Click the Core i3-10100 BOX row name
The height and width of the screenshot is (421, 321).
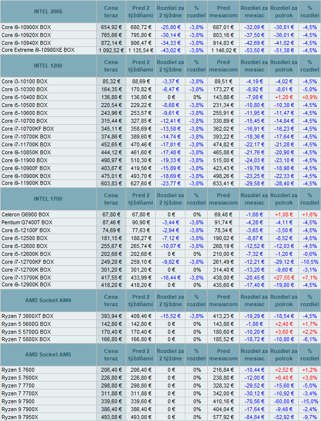[x=25, y=81]
